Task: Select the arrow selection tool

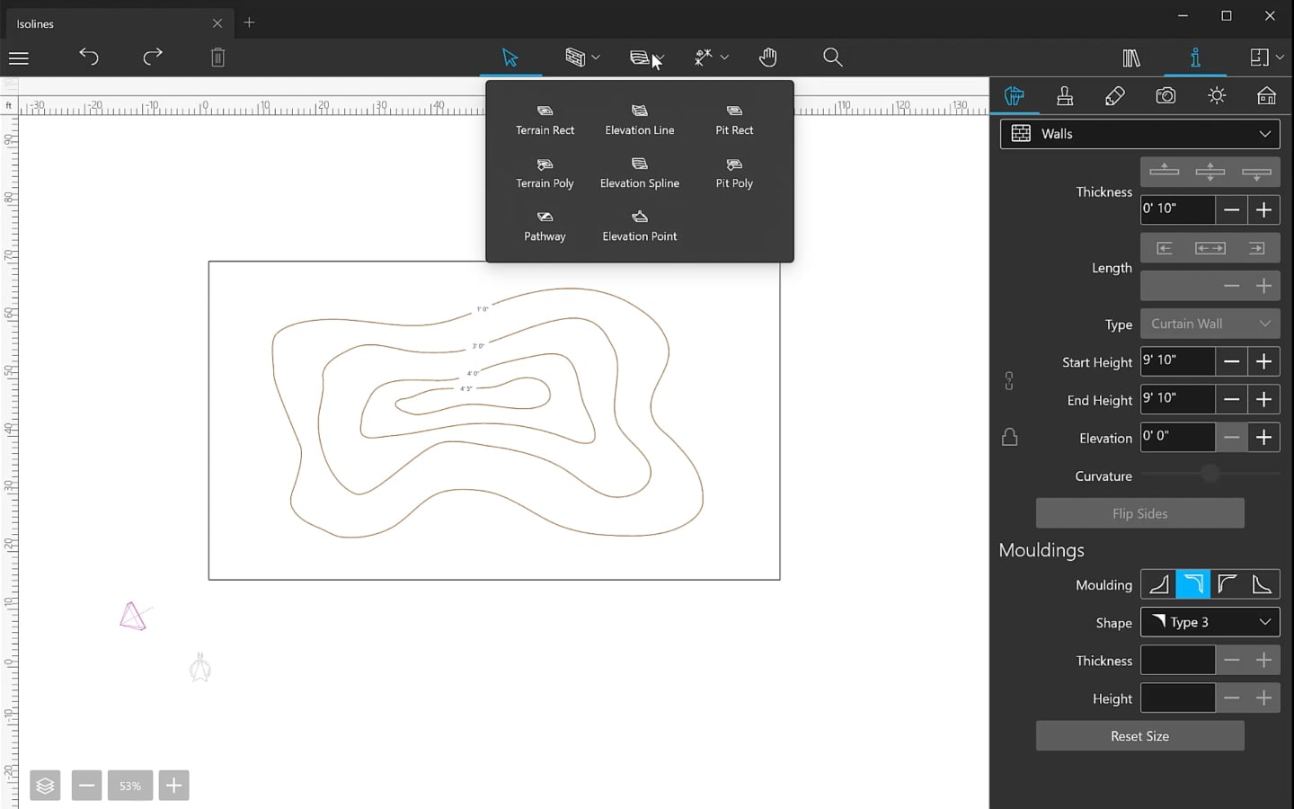Action: tap(510, 57)
